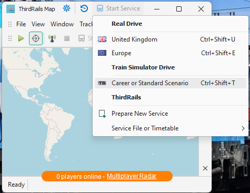Image resolution: width=250 pixels, height=193 pixels.
Task: Open the Multiplayer Radar link
Action: coord(132,176)
